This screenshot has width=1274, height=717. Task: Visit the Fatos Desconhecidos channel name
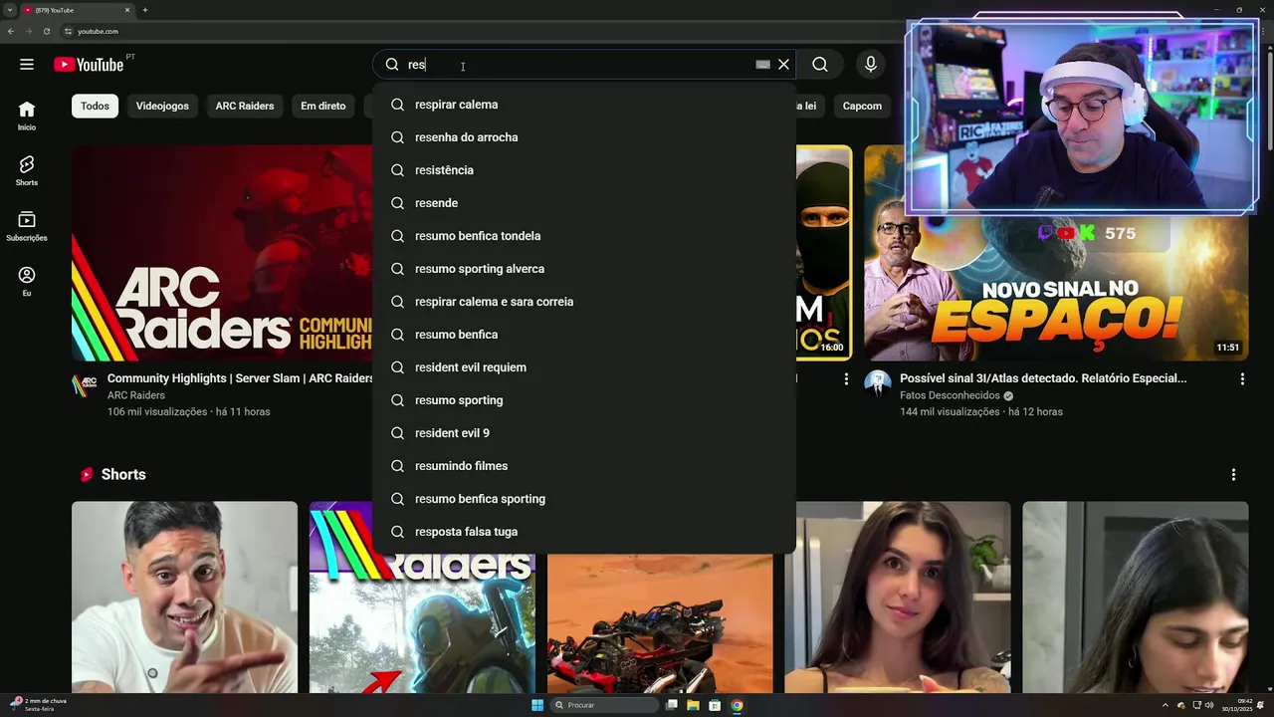click(950, 395)
